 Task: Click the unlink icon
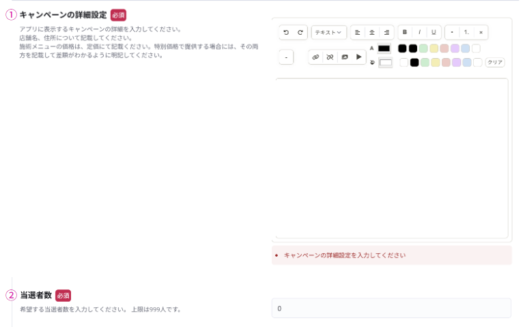pos(330,57)
